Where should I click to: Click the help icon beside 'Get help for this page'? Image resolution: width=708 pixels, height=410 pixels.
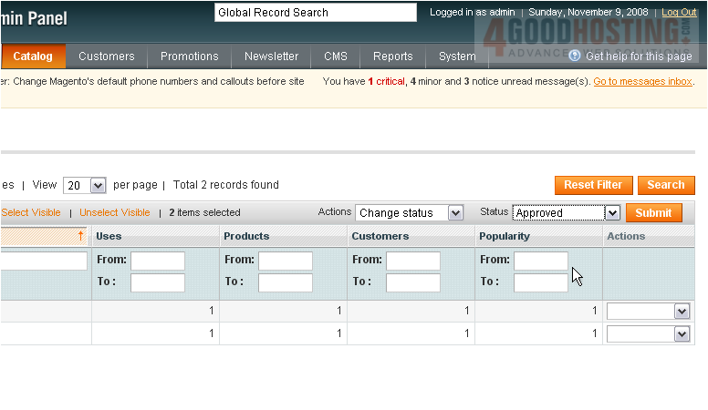(x=575, y=56)
